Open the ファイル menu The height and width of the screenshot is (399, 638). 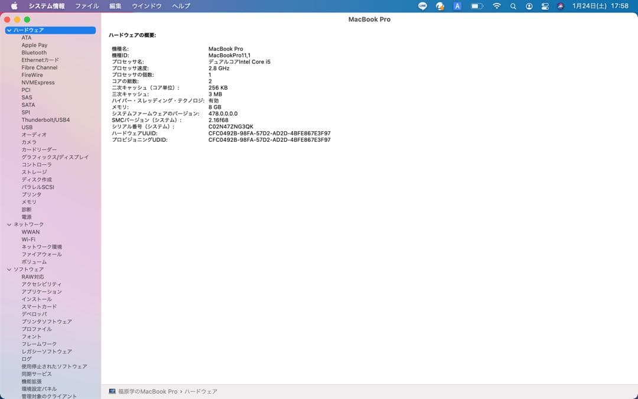coord(87,6)
